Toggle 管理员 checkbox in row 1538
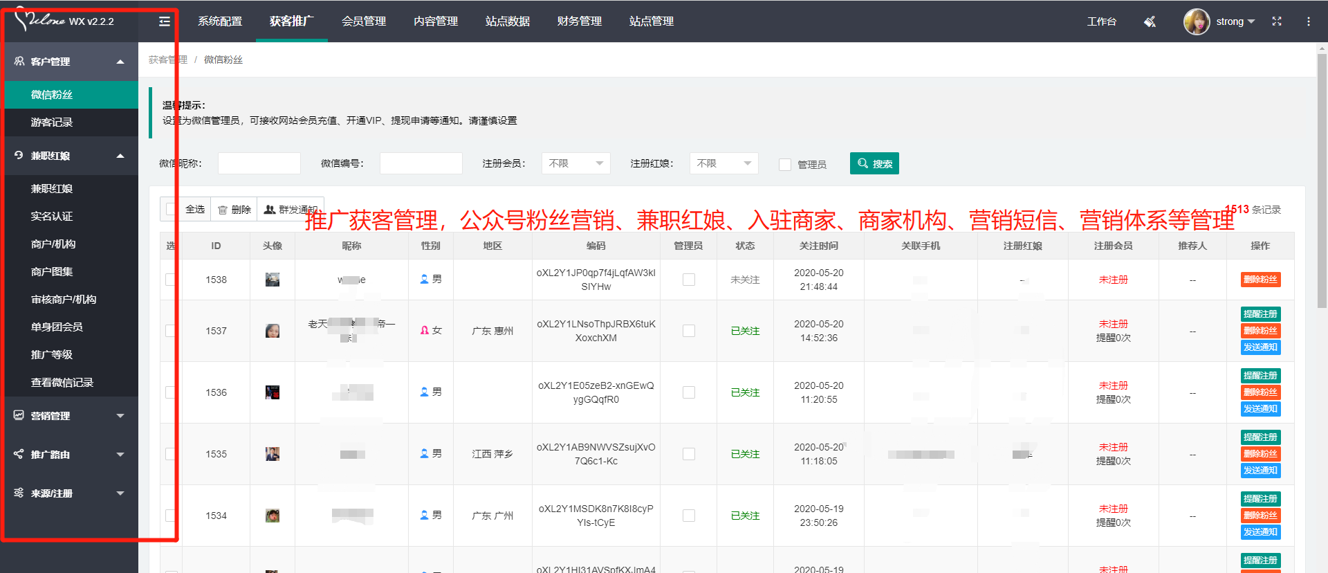 coord(689,280)
